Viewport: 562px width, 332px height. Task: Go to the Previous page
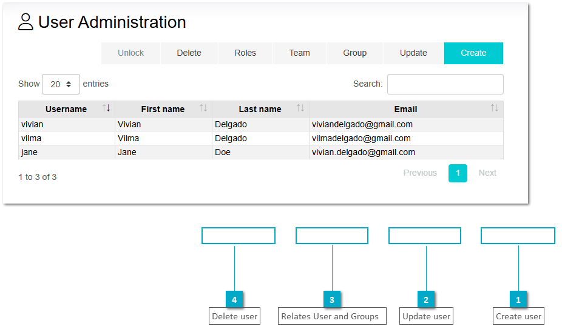420,173
